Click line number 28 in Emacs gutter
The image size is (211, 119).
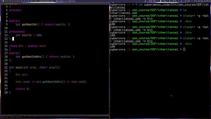tap(6, 93)
